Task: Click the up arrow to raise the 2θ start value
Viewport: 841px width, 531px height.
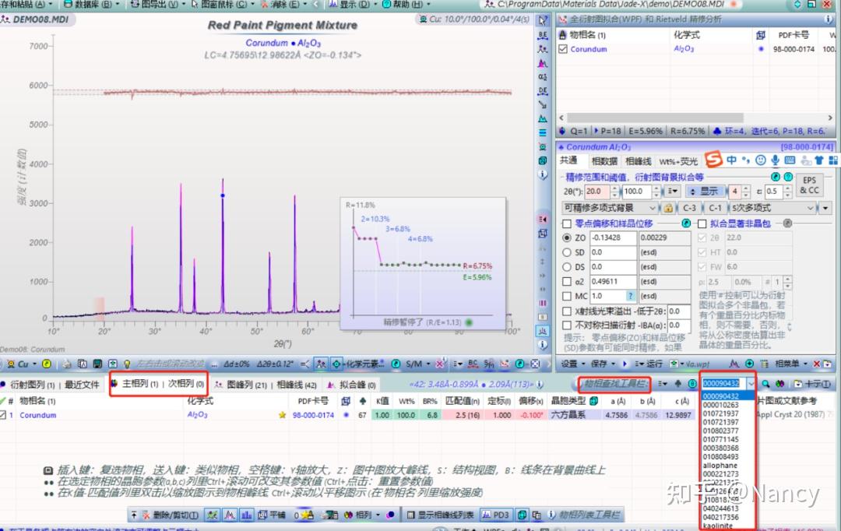Action: click(x=615, y=188)
